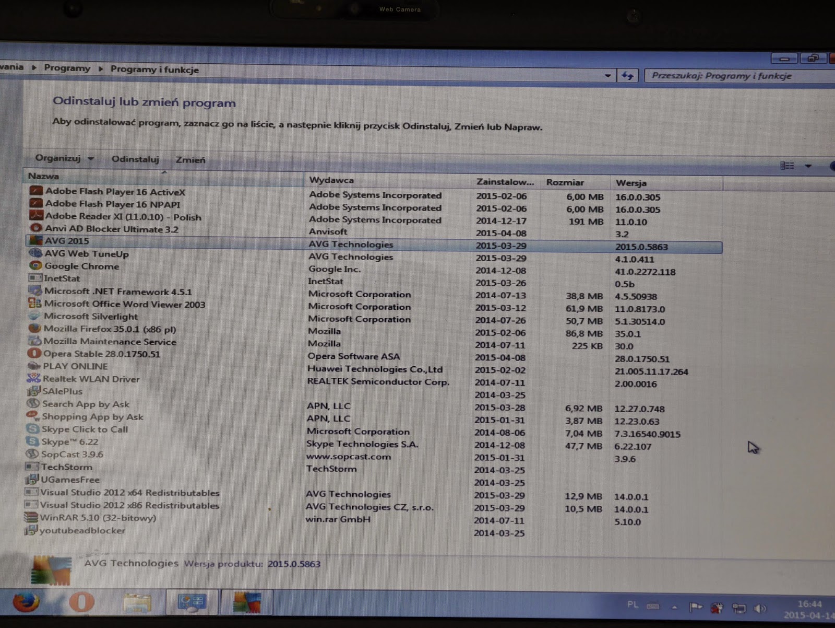Click the REALTEK Semiconductor Corp. publisher cell
Image resolution: width=835 pixels, height=628 pixels.
378,381
